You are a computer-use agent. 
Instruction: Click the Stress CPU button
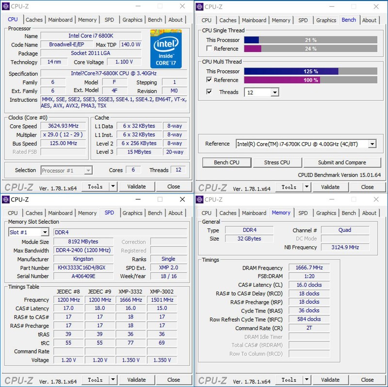click(x=277, y=162)
